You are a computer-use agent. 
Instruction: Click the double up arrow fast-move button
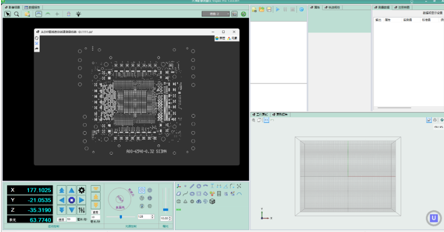62,190
